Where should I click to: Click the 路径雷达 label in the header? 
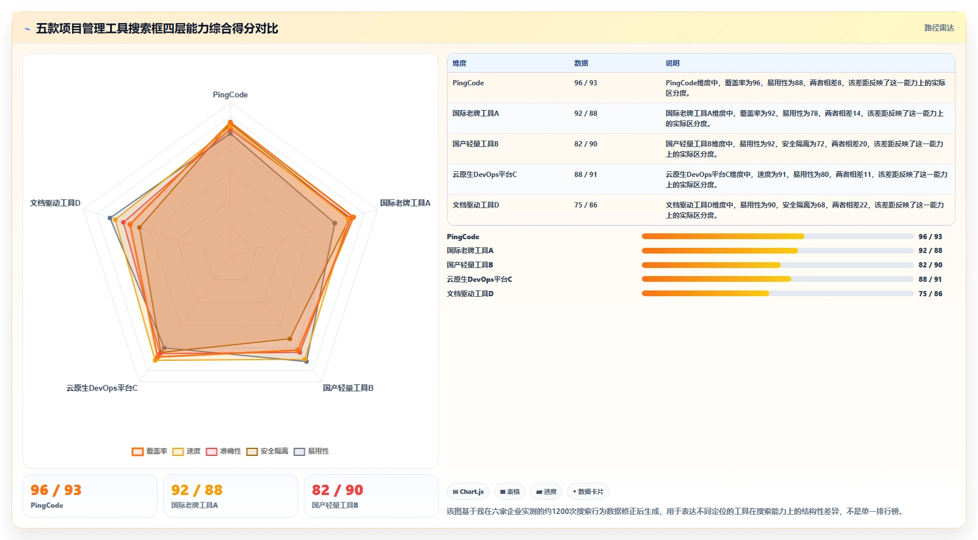click(x=939, y=28)
